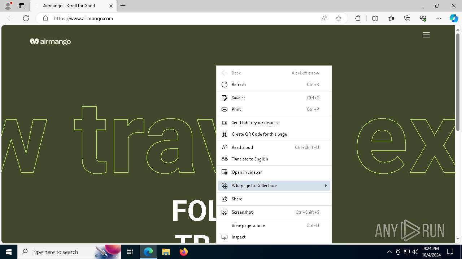
Task: Choose Screenshot in the context menu
Action: (x=274, y=212)
